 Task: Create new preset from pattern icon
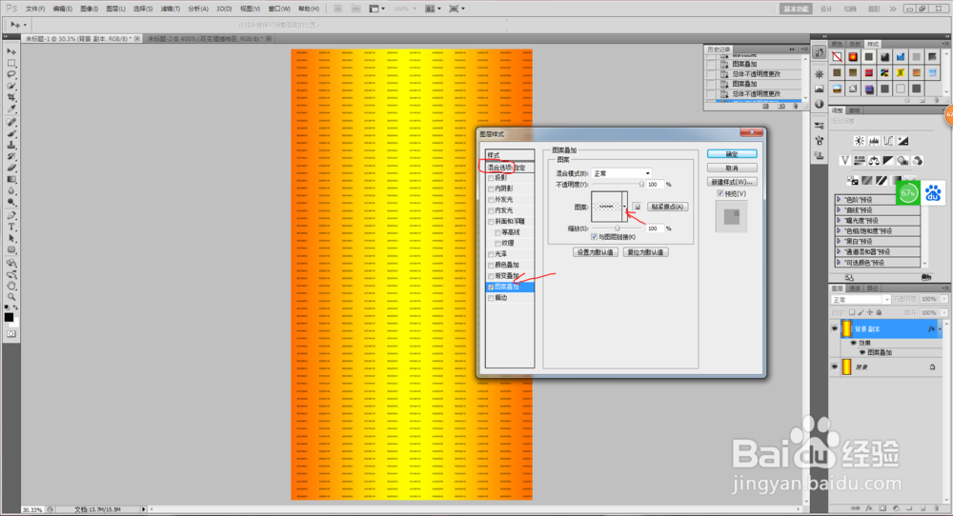[637, 207]
